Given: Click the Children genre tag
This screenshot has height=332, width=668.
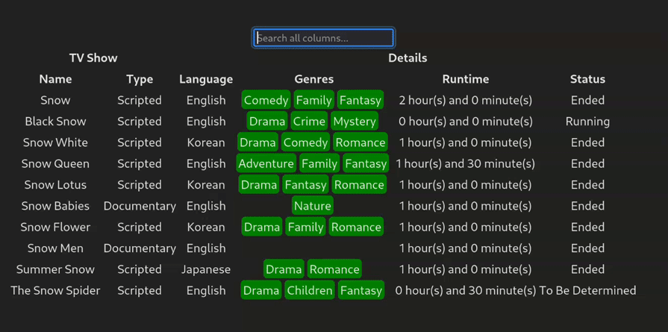Looking at the screenshot, I should point(310,291).
